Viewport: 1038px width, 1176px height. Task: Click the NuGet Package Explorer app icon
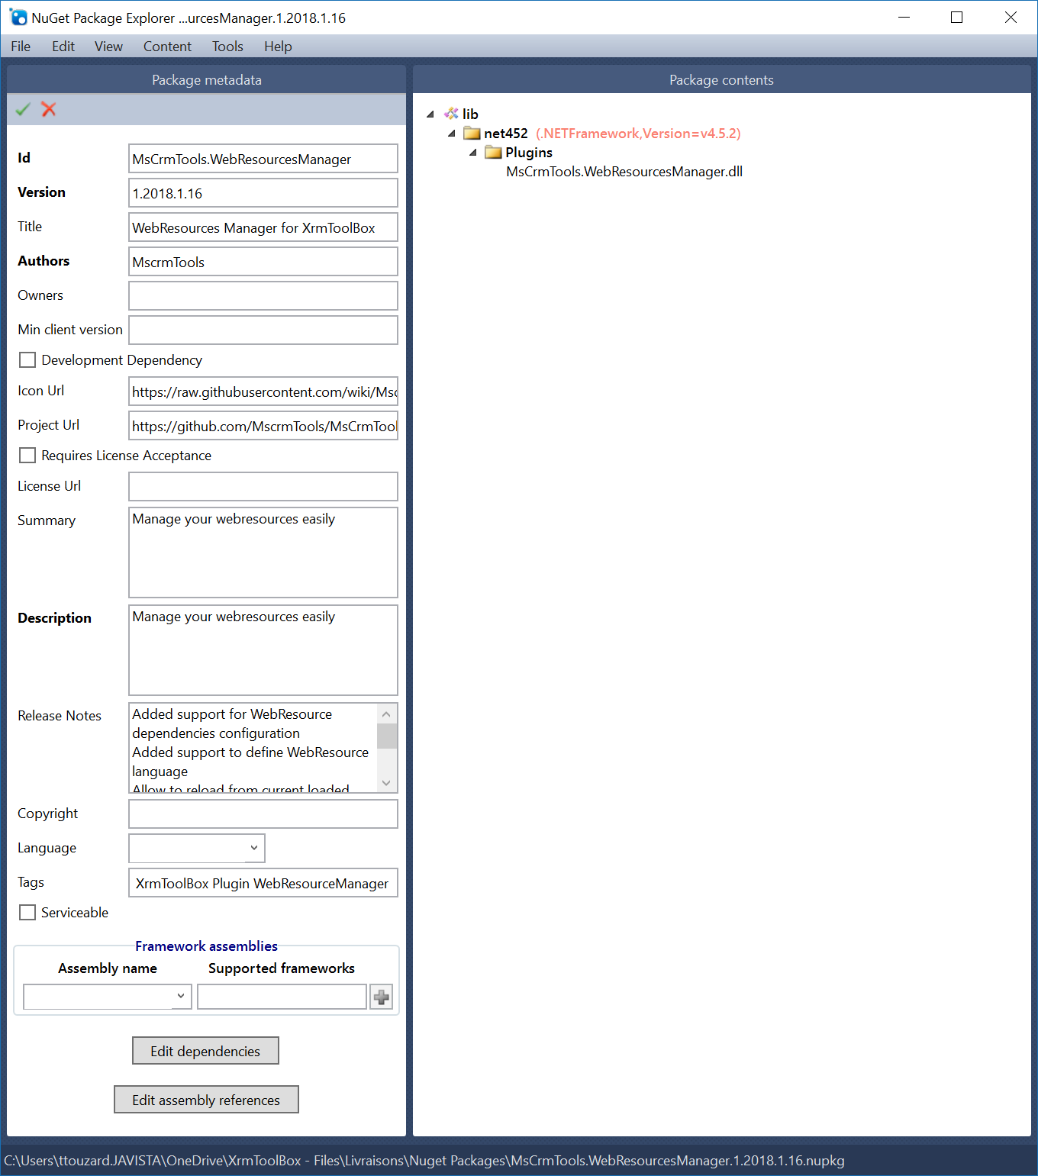18,17
